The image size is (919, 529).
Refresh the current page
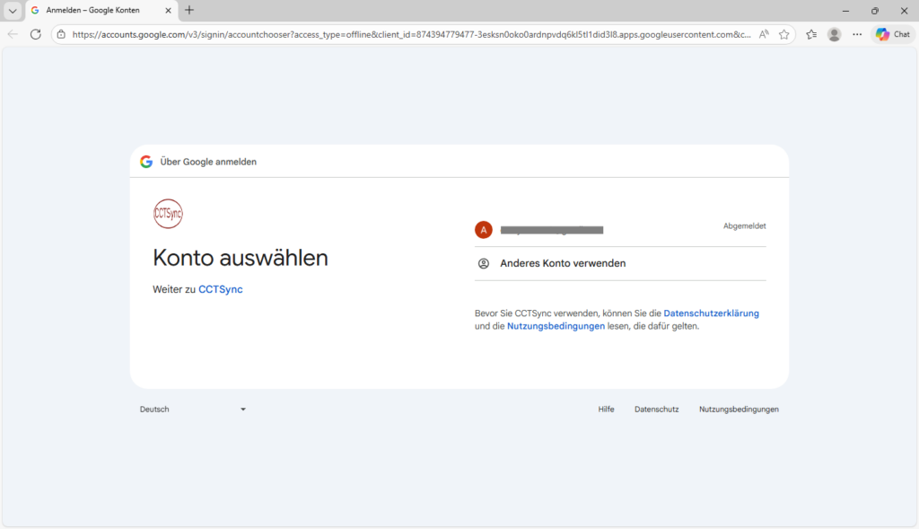[x=36, y=34]
